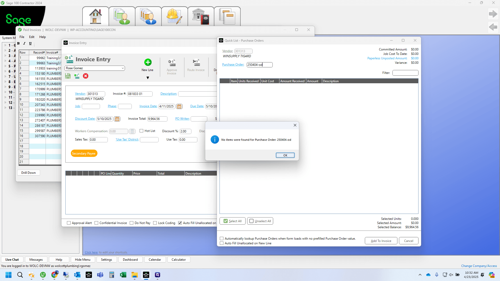The width and height of the screenshot is (500, 281).
Task: Click the Approve Invoice icon
Action: [172, 63]
